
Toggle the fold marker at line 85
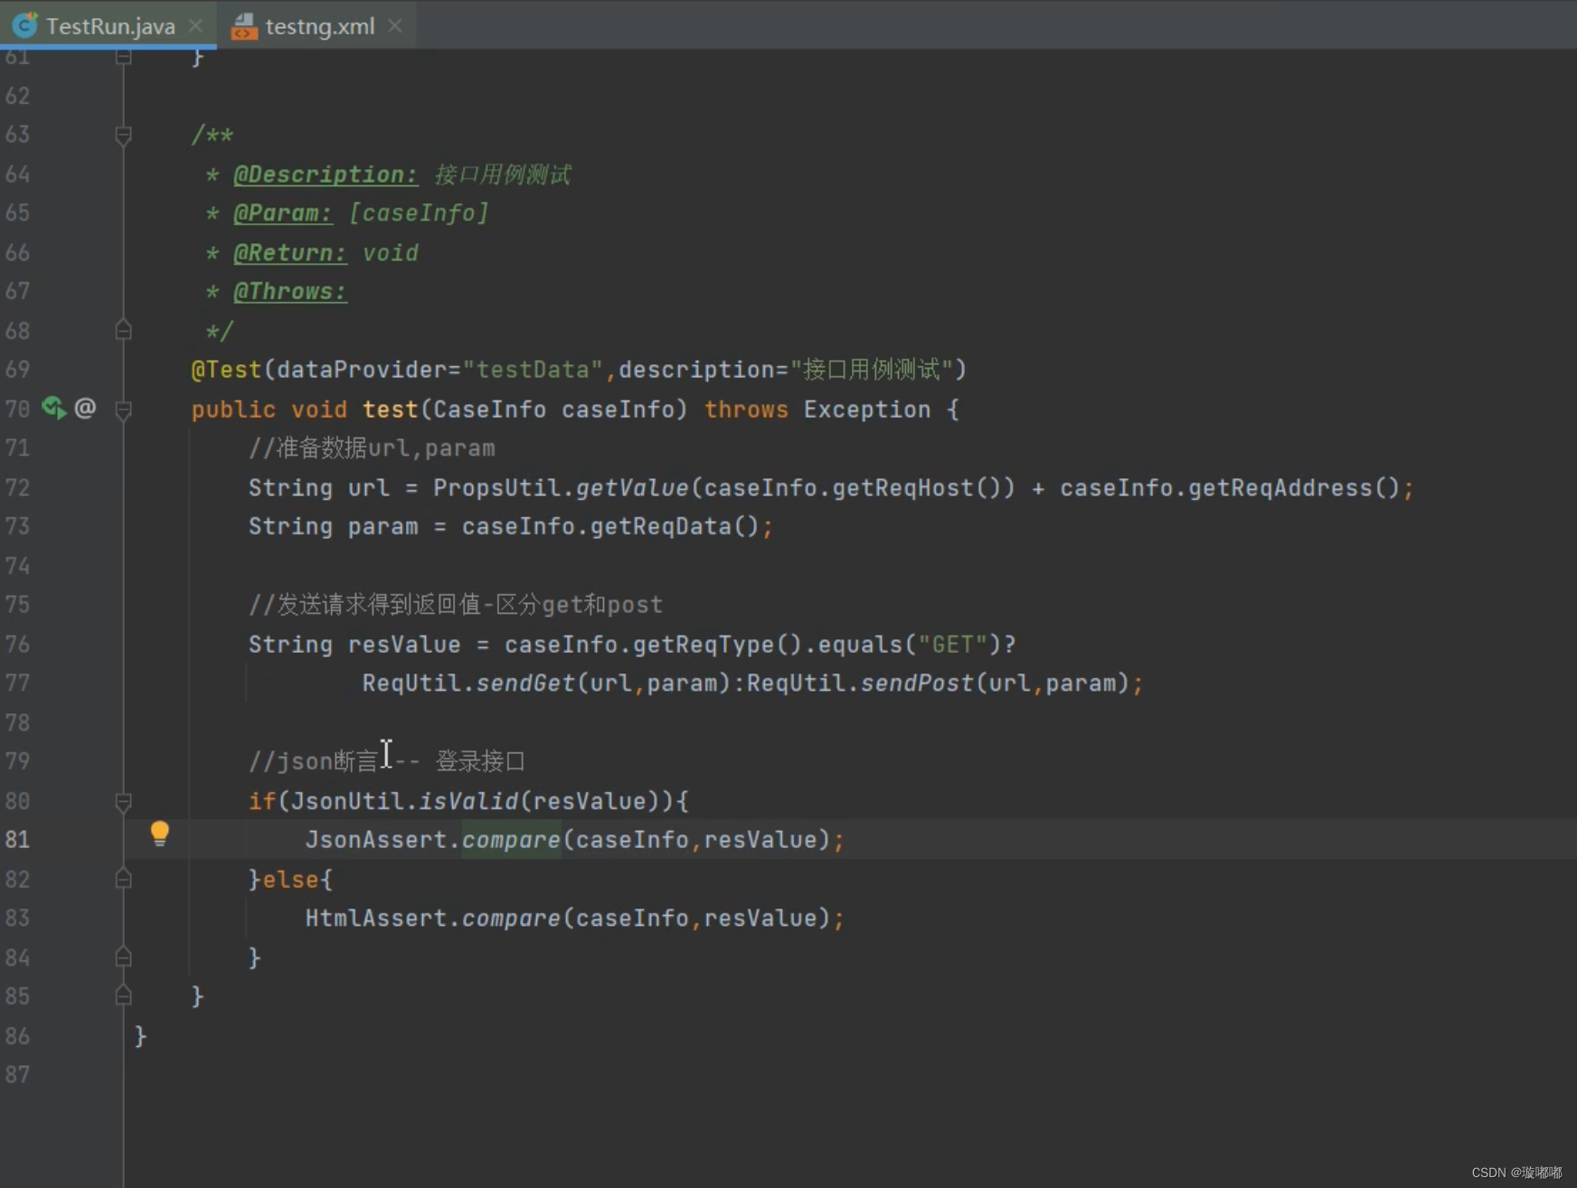click(x=124, y=995)
